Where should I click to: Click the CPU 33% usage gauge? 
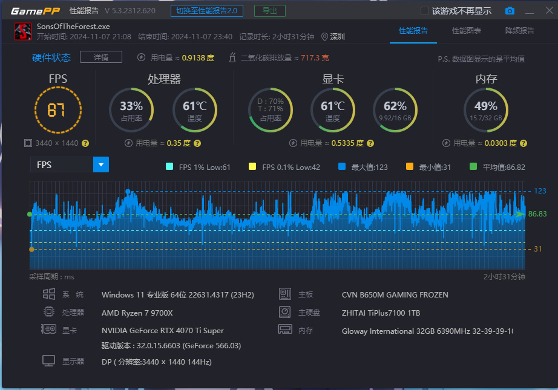coord(131,110)
